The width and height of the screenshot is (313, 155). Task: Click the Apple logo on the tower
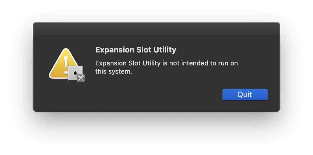(x=75, y=72)
